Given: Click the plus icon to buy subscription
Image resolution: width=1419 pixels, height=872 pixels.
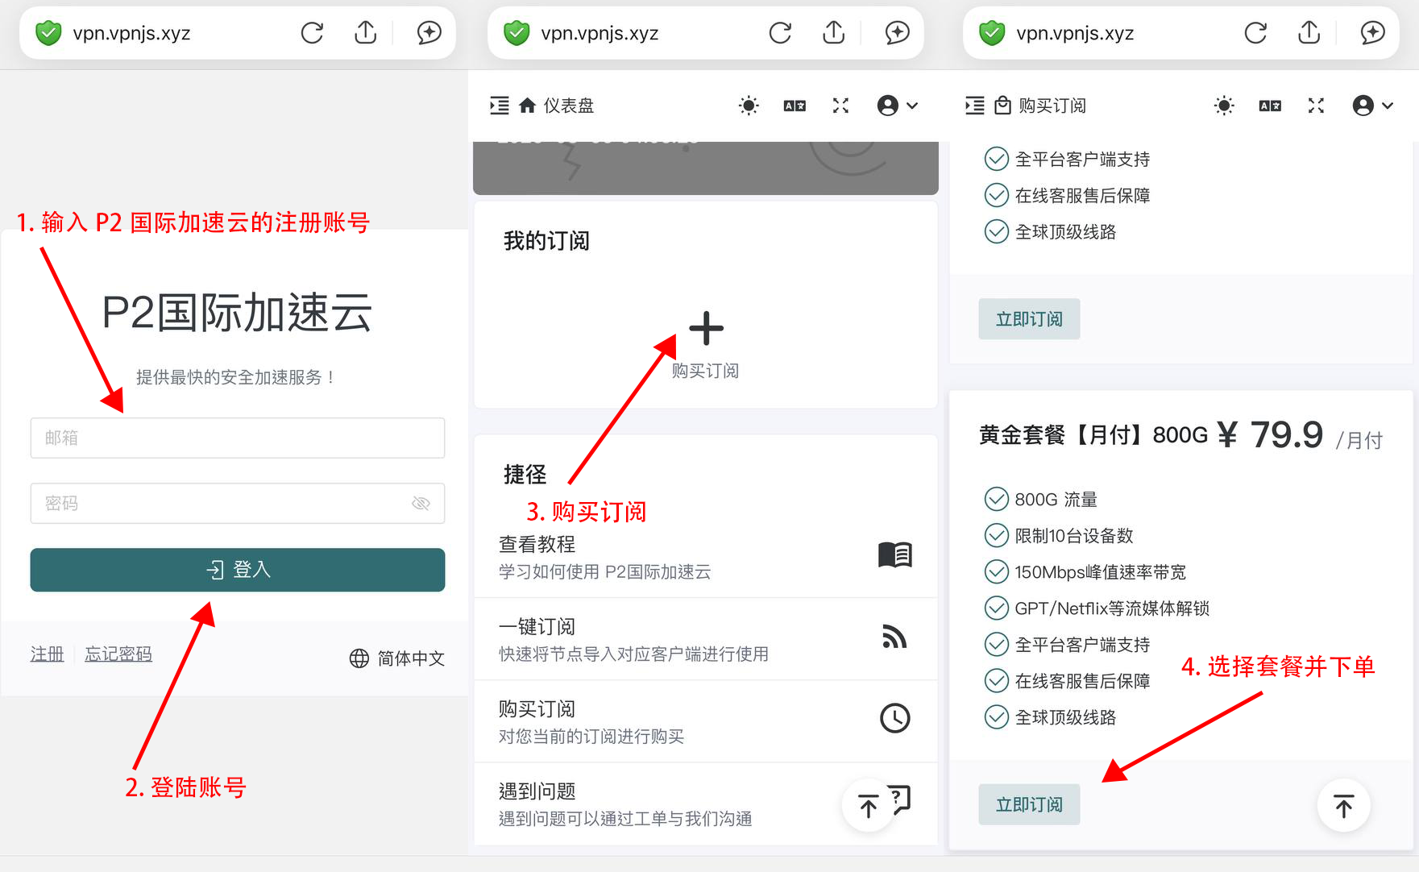Looking at the screenshot, I should [x=706, y=328].
